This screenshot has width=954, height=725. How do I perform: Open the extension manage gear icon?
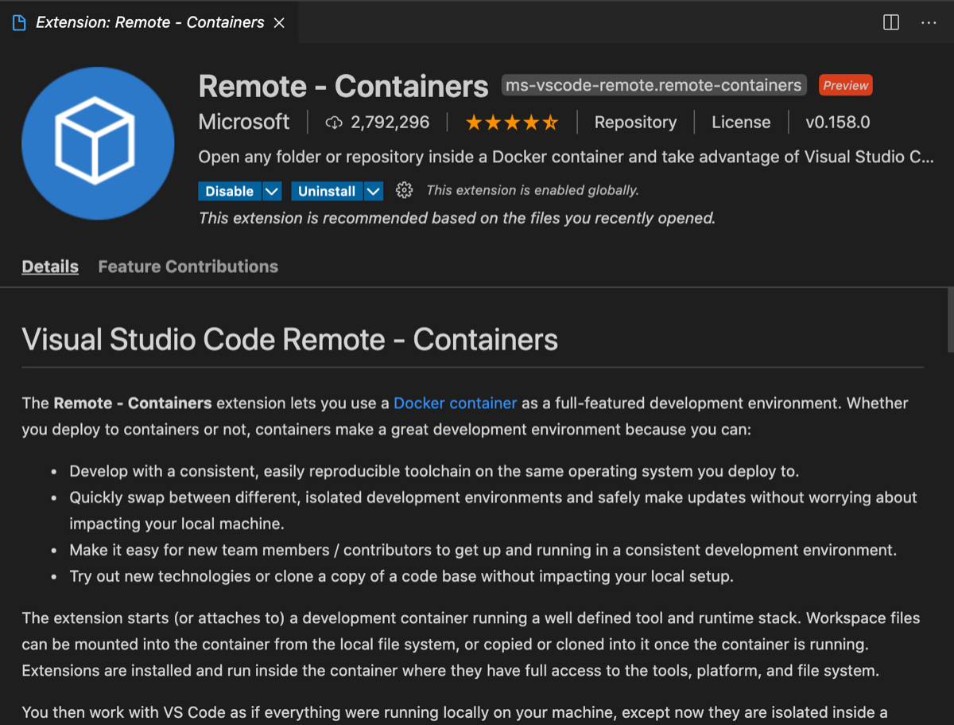coord(404,190)
